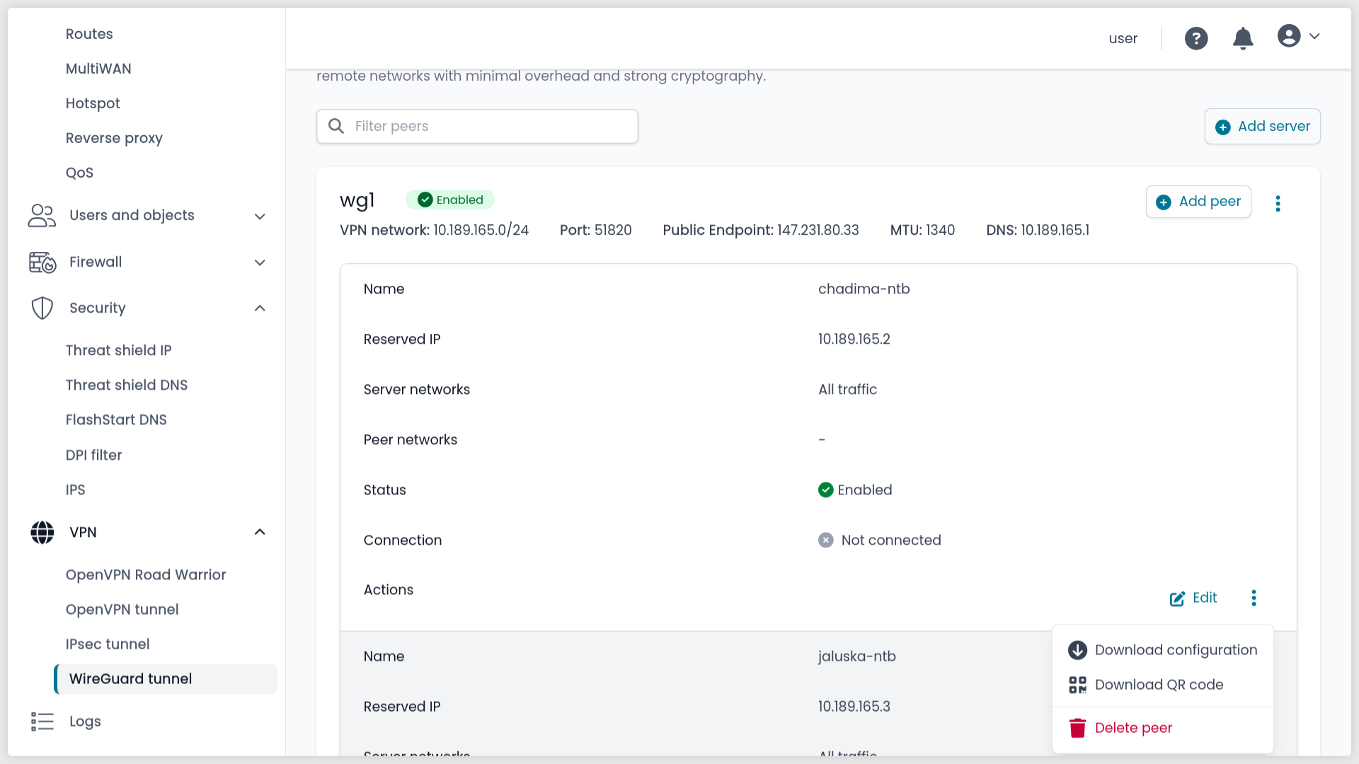Open chadima-ntb peer three-dot actions menu

pyautogui.click(x=1254, y=598)
